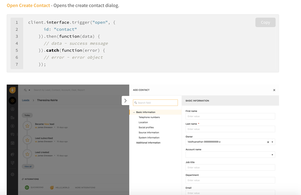
Task: Clear the Owner value with the x
Action: coord(268,142)
